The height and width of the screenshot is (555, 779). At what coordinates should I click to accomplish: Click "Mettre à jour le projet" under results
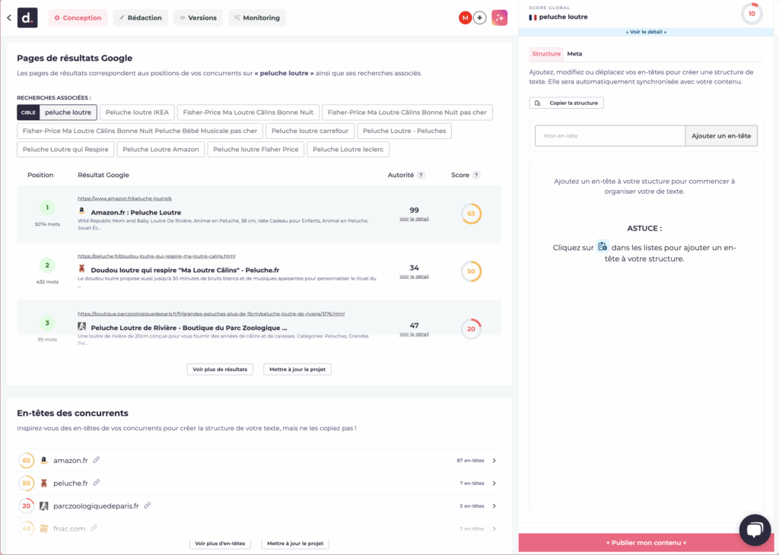297,369
